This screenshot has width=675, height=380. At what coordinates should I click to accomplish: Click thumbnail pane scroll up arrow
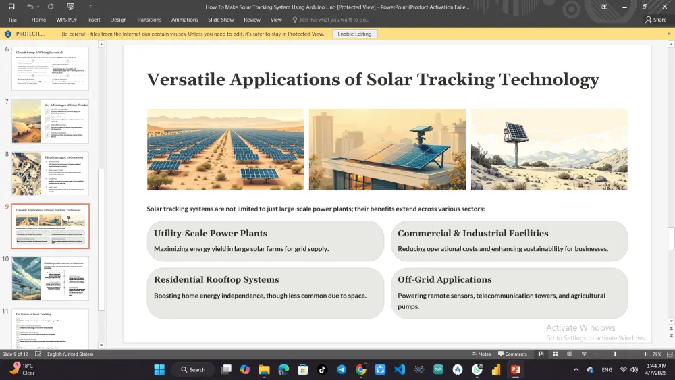click(x=101, y=45)
